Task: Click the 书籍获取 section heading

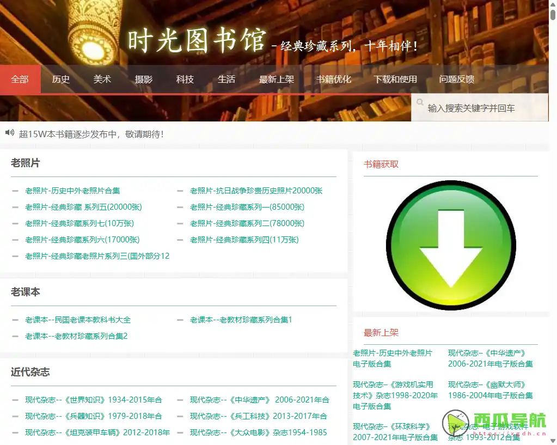Action: (x=381, y=164)
